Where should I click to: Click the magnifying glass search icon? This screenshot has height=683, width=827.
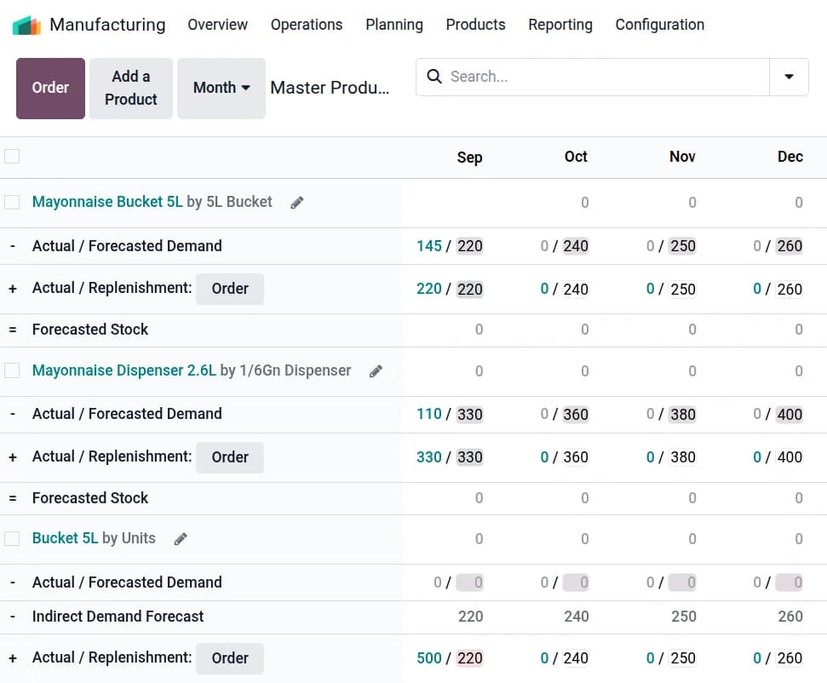pyautogui.click(x=434, y=77)
